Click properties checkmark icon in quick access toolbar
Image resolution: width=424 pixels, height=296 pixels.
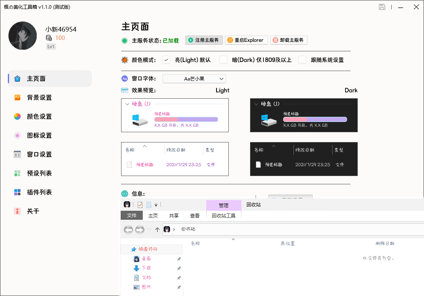(x=140, y=205)
